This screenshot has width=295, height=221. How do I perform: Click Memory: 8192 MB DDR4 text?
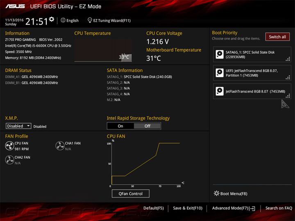(33, 58)
